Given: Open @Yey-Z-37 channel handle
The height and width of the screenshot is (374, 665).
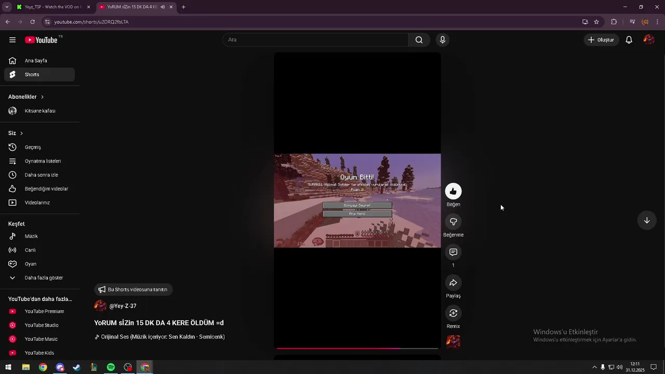Looking at the screenshot, I should coord(123,306).
